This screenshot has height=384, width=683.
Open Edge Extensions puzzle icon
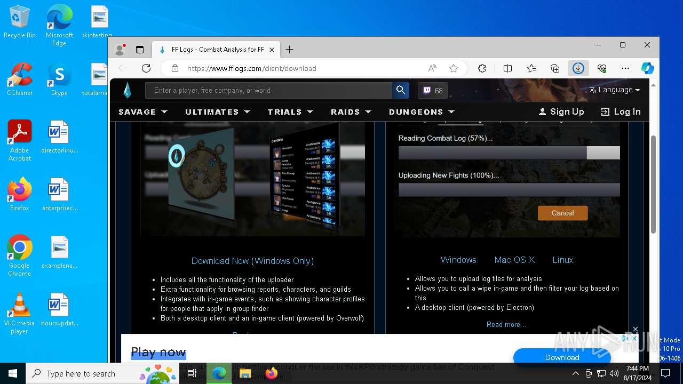pyautogui.click(x=482, y=68)
